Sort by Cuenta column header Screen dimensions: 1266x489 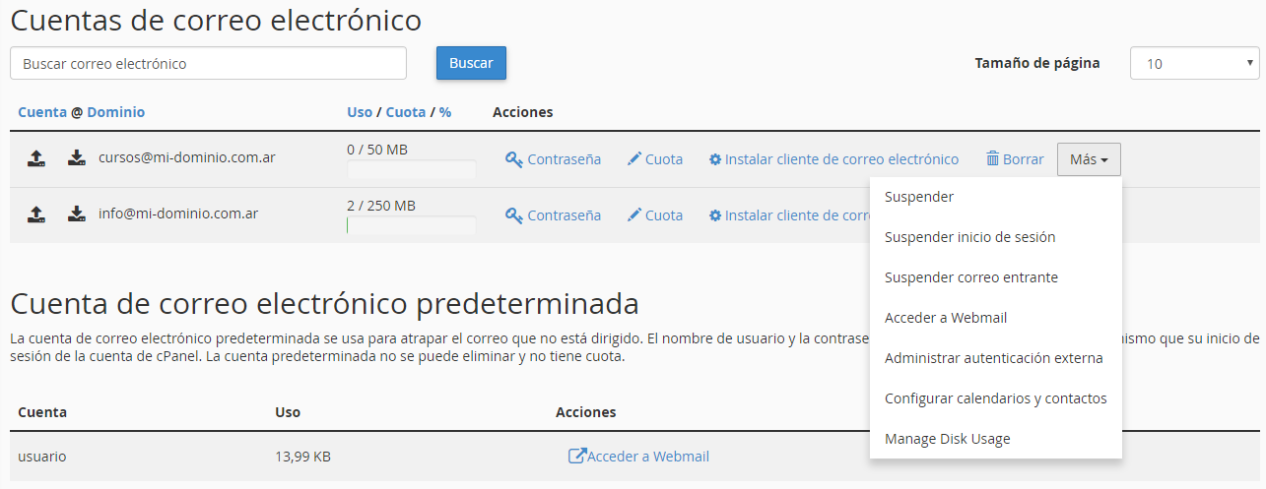42,112
